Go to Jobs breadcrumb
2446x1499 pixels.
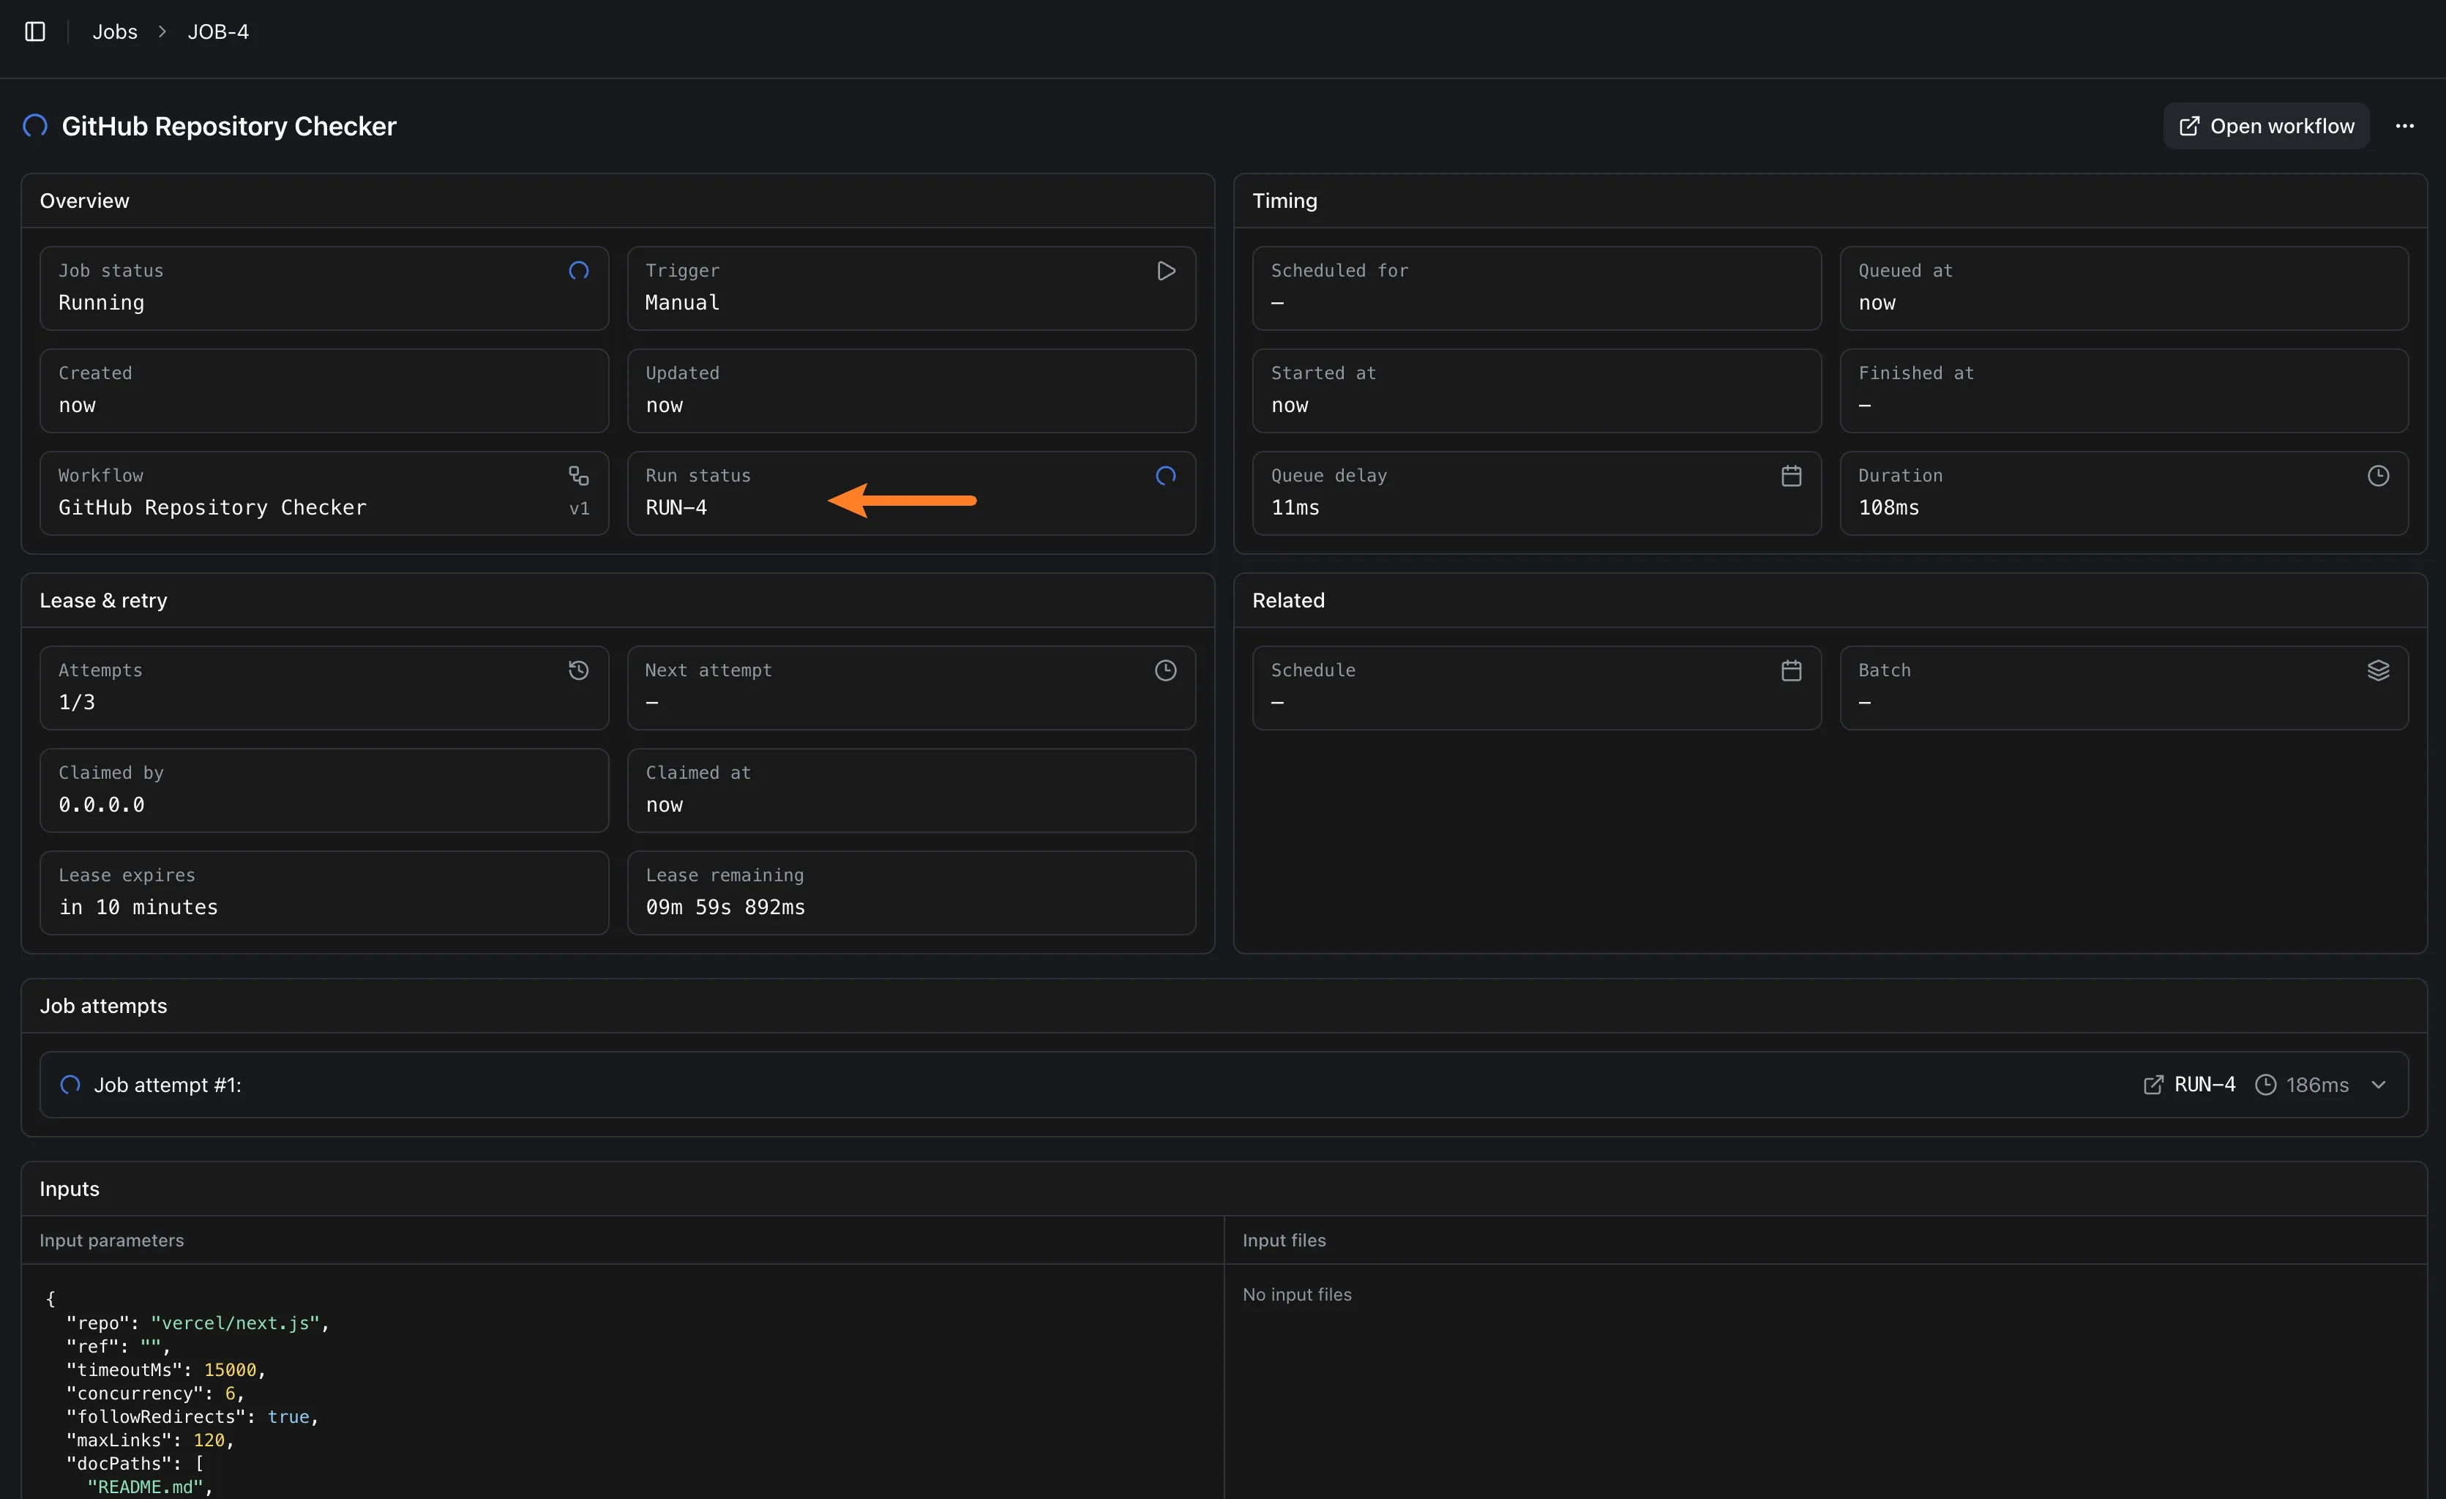point(115,31)
